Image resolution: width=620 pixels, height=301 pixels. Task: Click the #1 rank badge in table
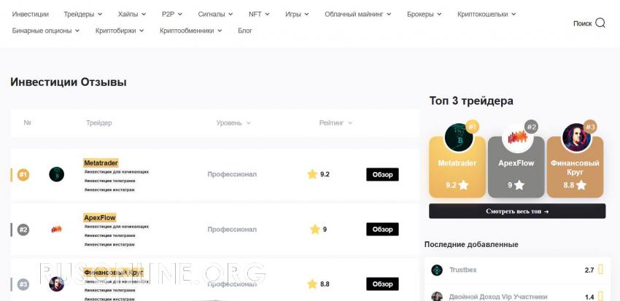(x=23, y=175)
